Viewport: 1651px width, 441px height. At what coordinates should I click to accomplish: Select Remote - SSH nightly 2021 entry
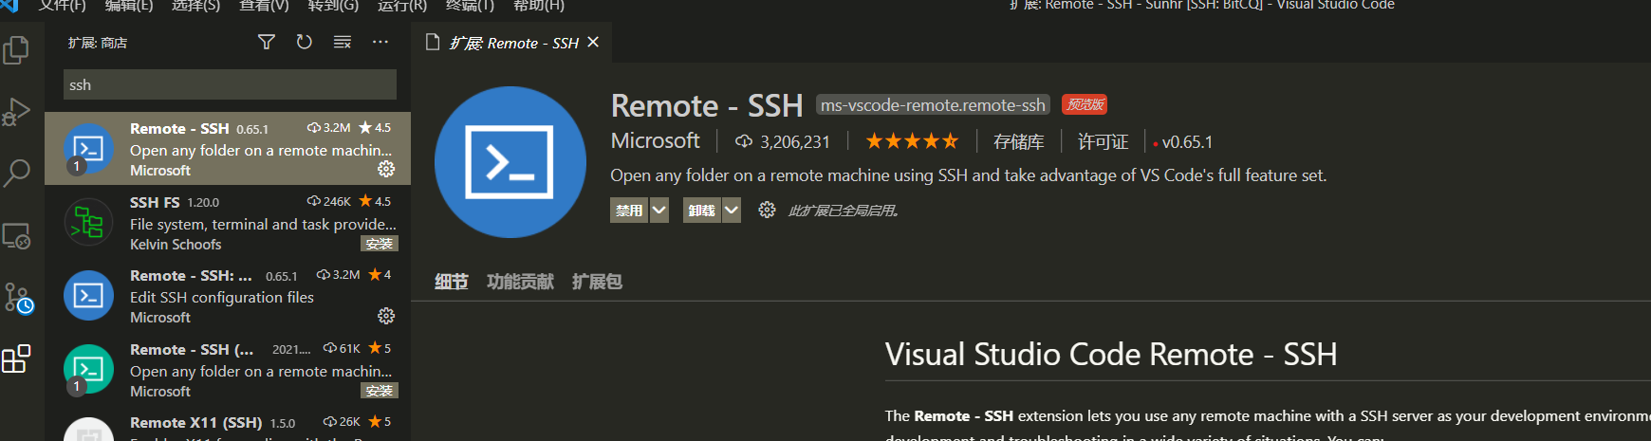(228, 370)
